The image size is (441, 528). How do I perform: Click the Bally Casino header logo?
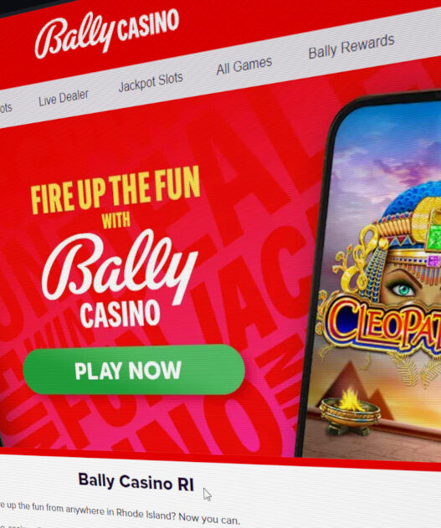pos(107,33)
